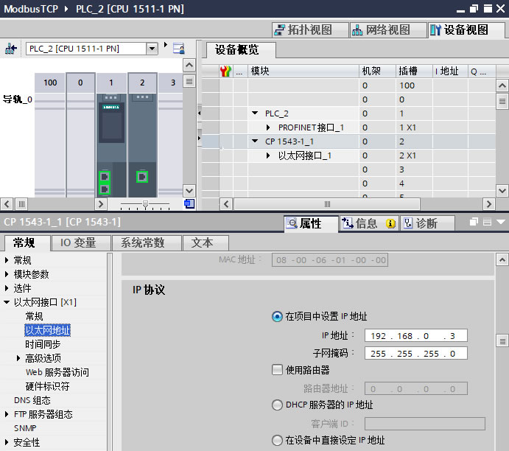Image resolution: width=509 pixels, height=451 pixels.
Task: Switch to device view tab
Action: click(x=466, y=30)
